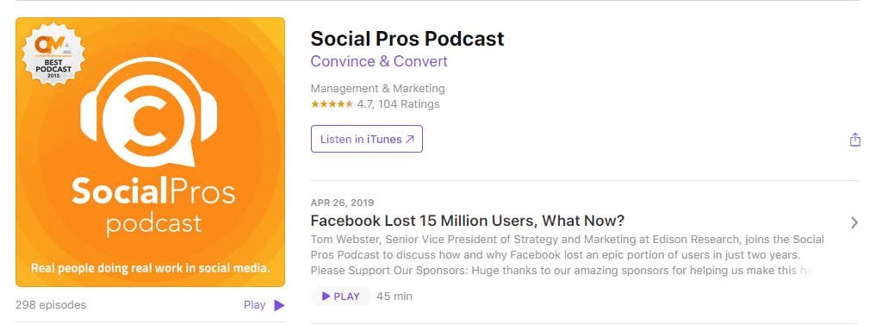Click the share icon beside Listen in iTunes
Screen dimensions: 888x325
855,139
